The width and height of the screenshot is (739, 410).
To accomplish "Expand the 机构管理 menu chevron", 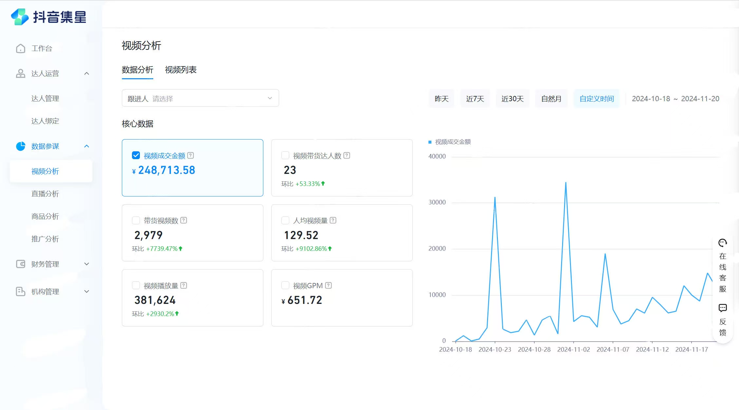I will point(86,291).
